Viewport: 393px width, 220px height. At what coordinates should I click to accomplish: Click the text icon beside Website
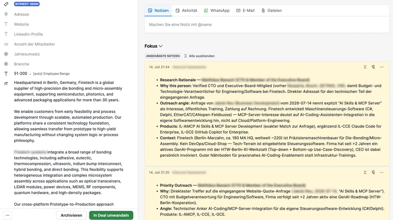(6, 24)
